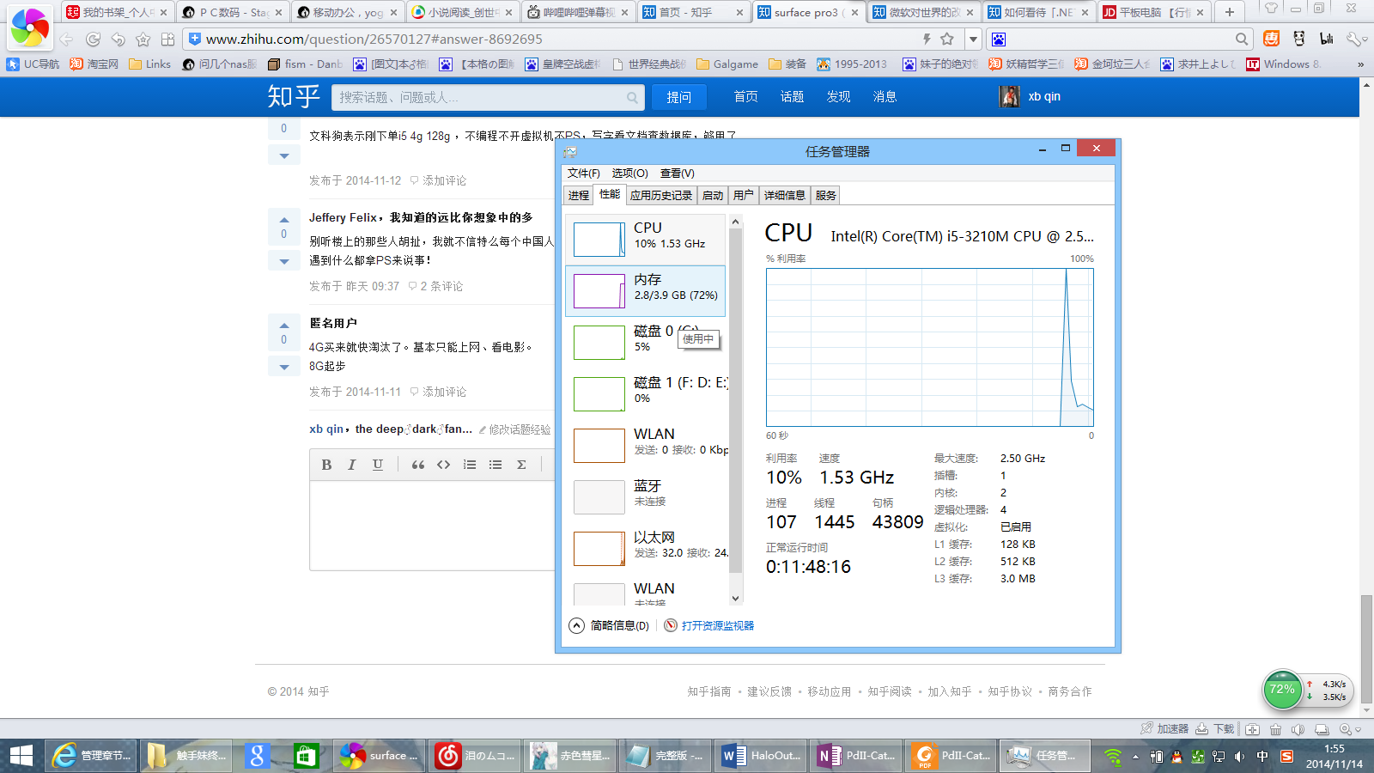Insert a formula using the Sigma icon
Screen dimensions: 1374x773
[521, 465]
